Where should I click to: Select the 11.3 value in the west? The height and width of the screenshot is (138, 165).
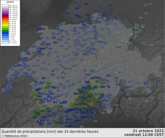33,46
